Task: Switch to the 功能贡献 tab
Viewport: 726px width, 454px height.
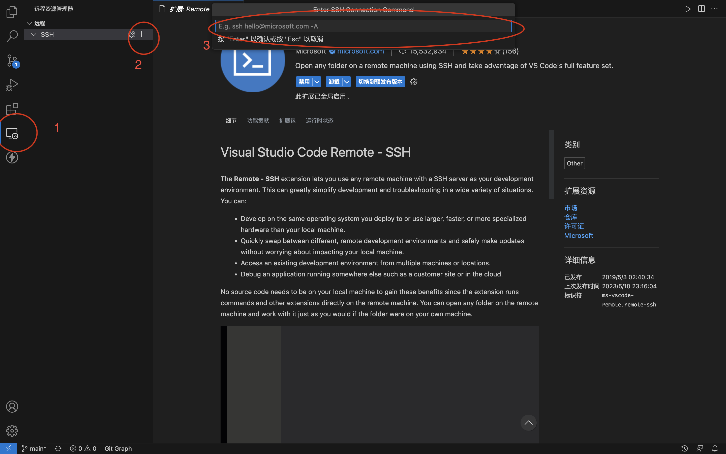Action: 258,120
